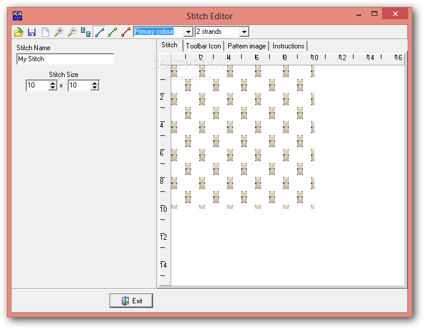Click the overlapping windows view icon

coord(86,32)
